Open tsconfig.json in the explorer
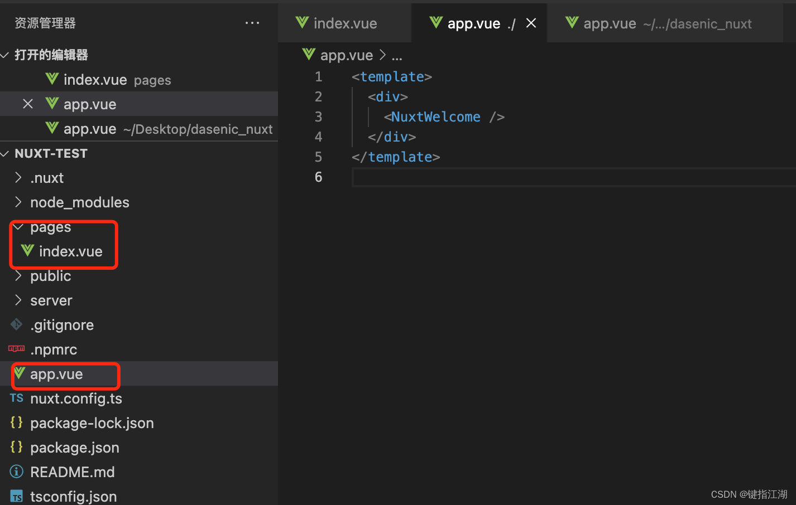 click(x=139, y=496)
